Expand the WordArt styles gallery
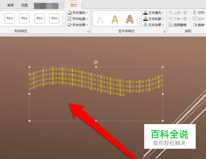 click(140, 24)
